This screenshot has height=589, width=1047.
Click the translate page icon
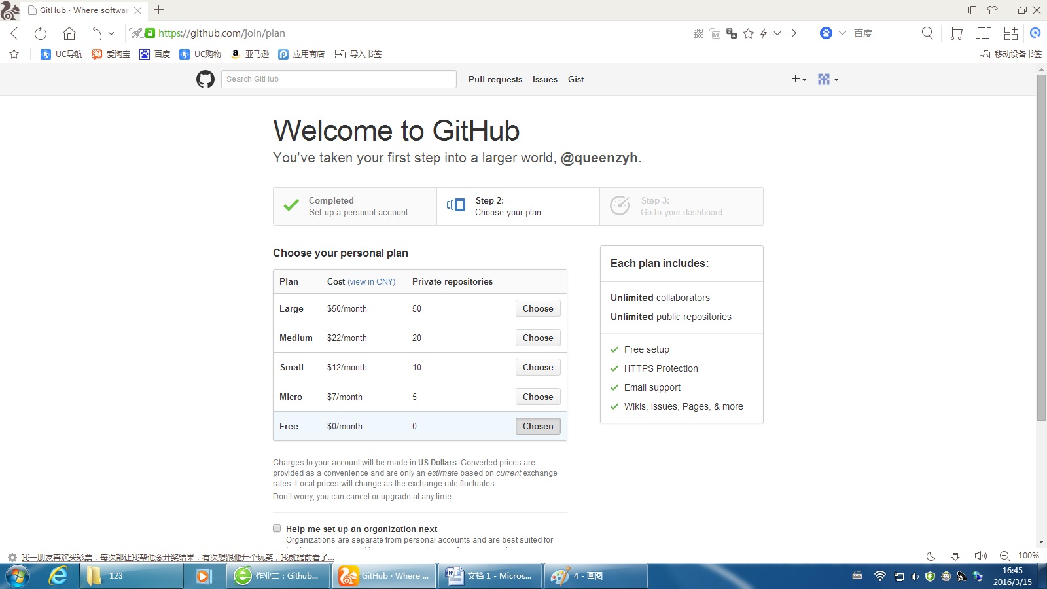pos(732,33)
